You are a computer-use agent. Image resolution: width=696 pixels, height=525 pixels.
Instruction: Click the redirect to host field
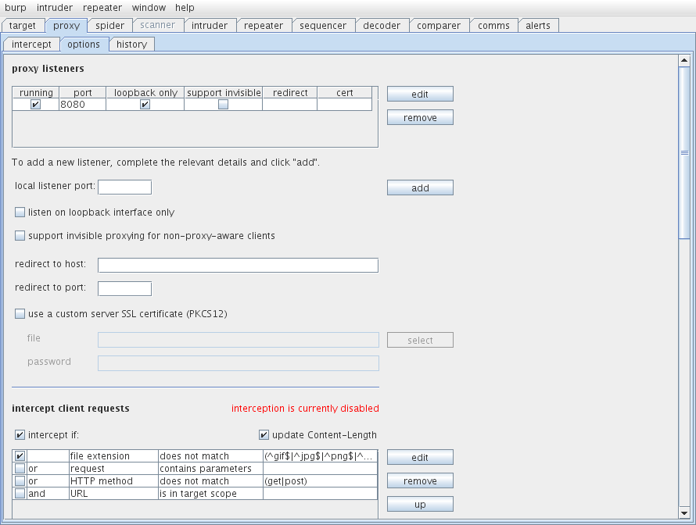pyautogui.click(x=238, y=265)
